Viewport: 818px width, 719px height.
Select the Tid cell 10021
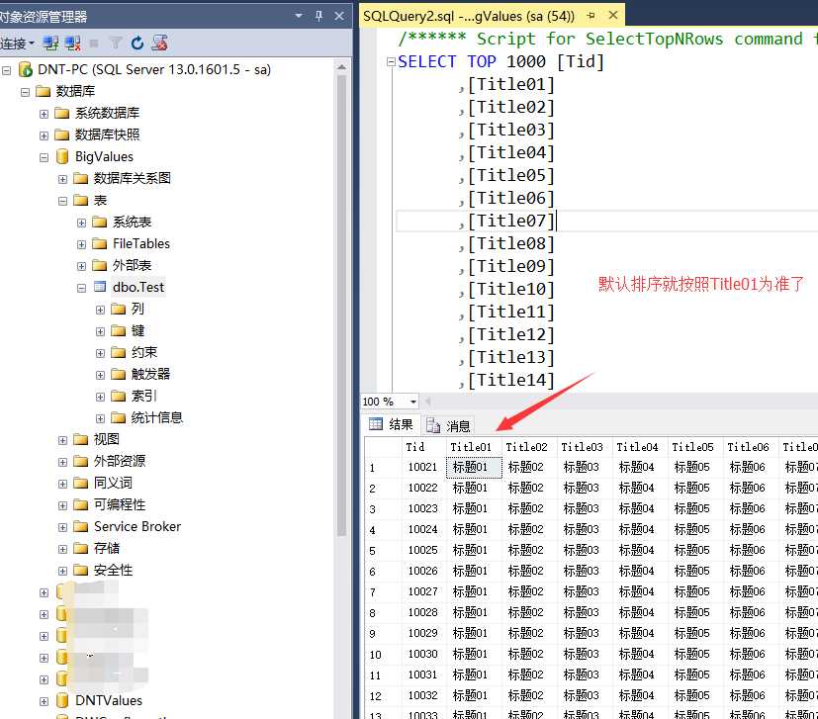[424, 467]
